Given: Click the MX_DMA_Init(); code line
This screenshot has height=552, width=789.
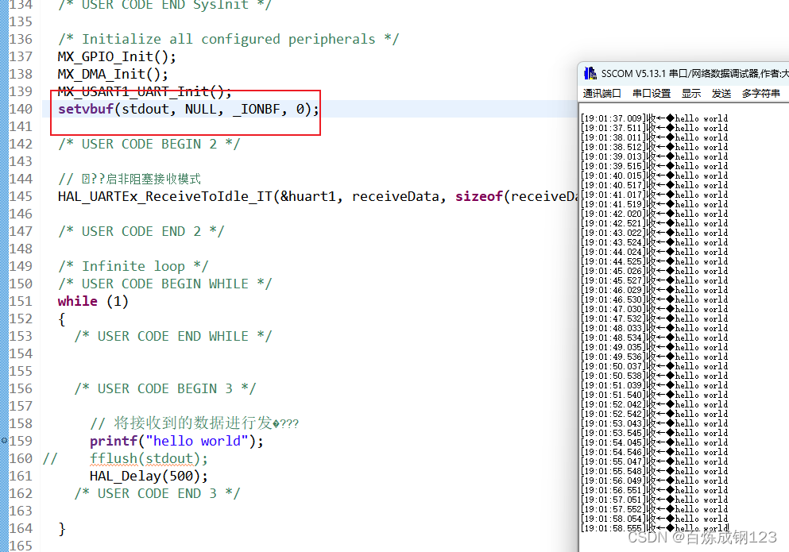Looking at the screenshot, I should coord(113,75).
